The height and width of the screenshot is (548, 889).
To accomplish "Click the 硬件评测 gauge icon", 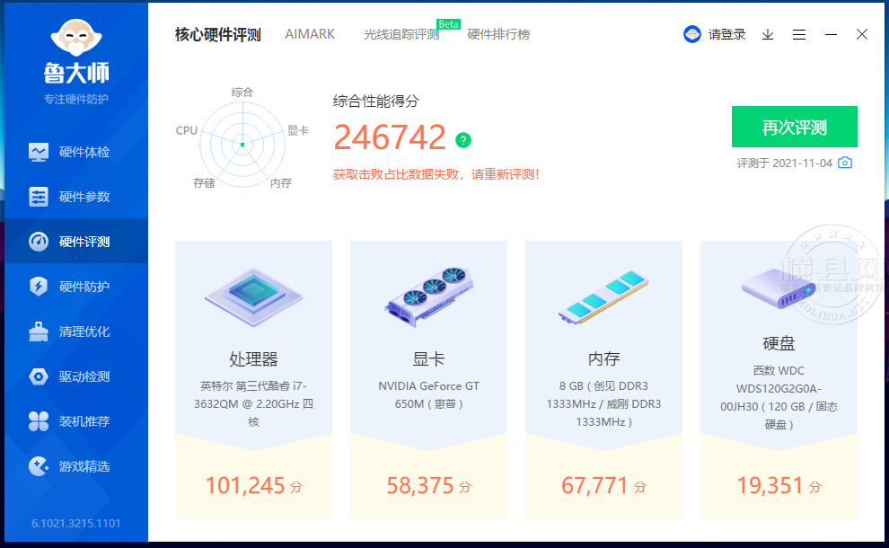I will click(x=39, y=242).
